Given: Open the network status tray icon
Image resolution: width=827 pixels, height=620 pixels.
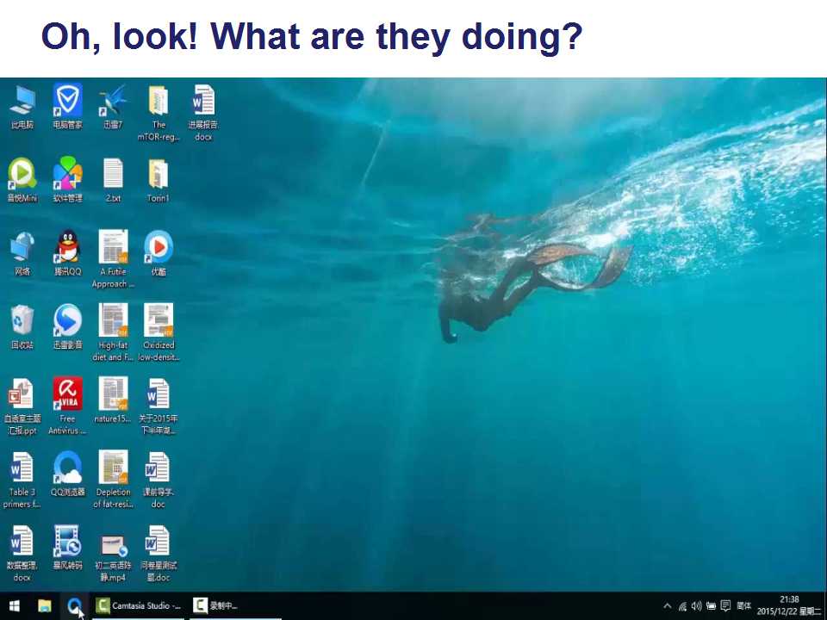Looking at the screenshot, I should (x=682, y=606).
